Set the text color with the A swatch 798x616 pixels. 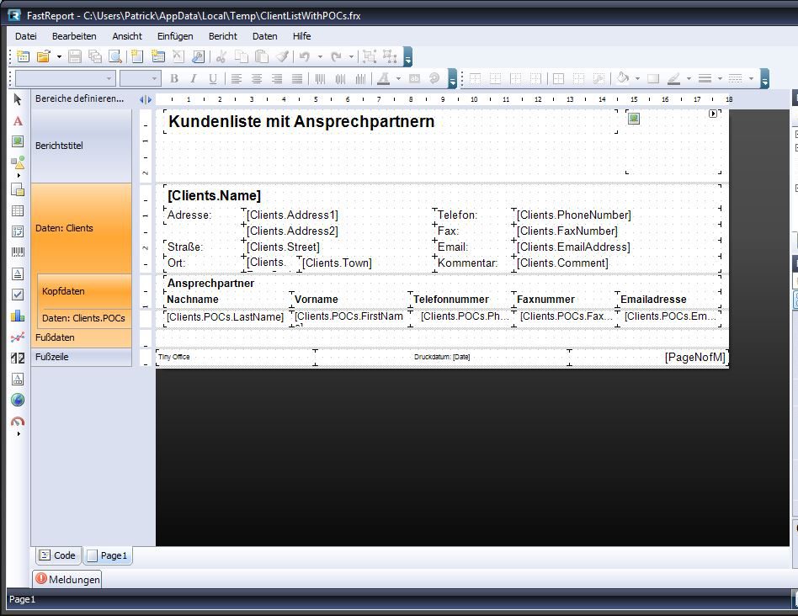coord(384,78)
